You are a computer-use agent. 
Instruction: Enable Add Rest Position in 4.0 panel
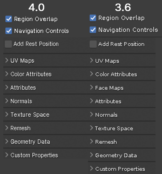pos(9,44)
